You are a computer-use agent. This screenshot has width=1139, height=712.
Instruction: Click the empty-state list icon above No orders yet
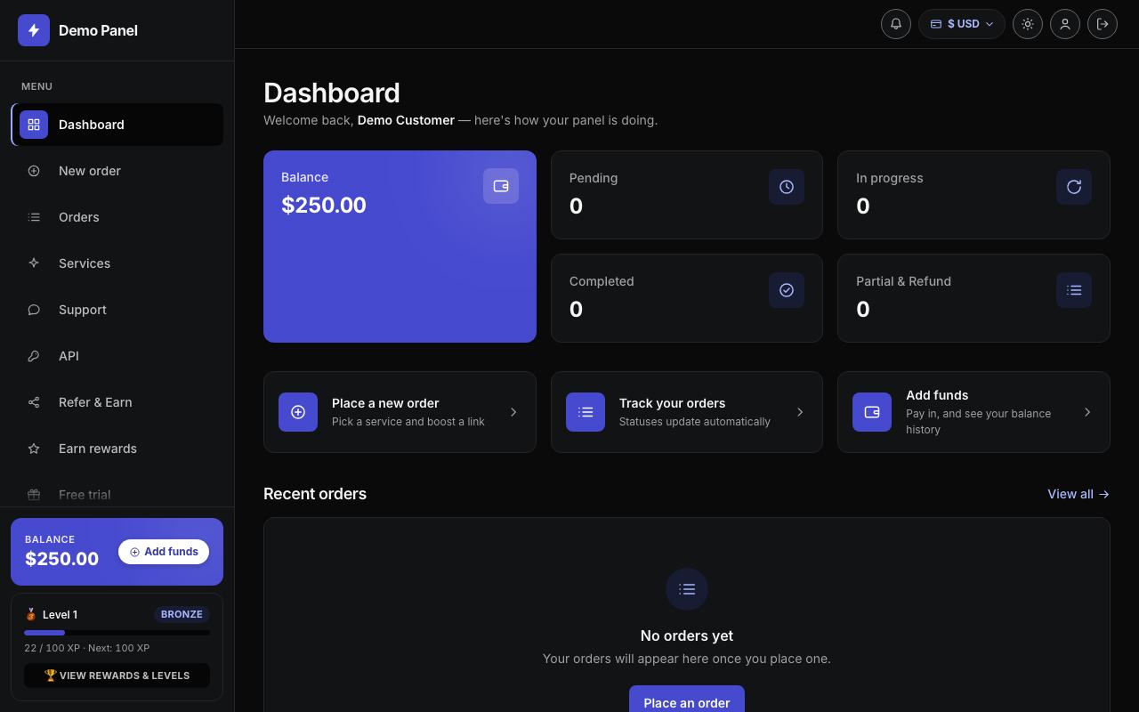click(687, 589)
